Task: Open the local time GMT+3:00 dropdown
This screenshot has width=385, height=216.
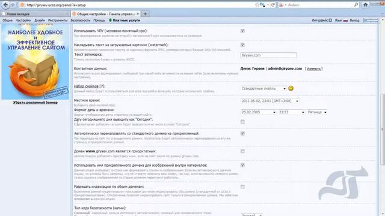Action: coord(269,101)
